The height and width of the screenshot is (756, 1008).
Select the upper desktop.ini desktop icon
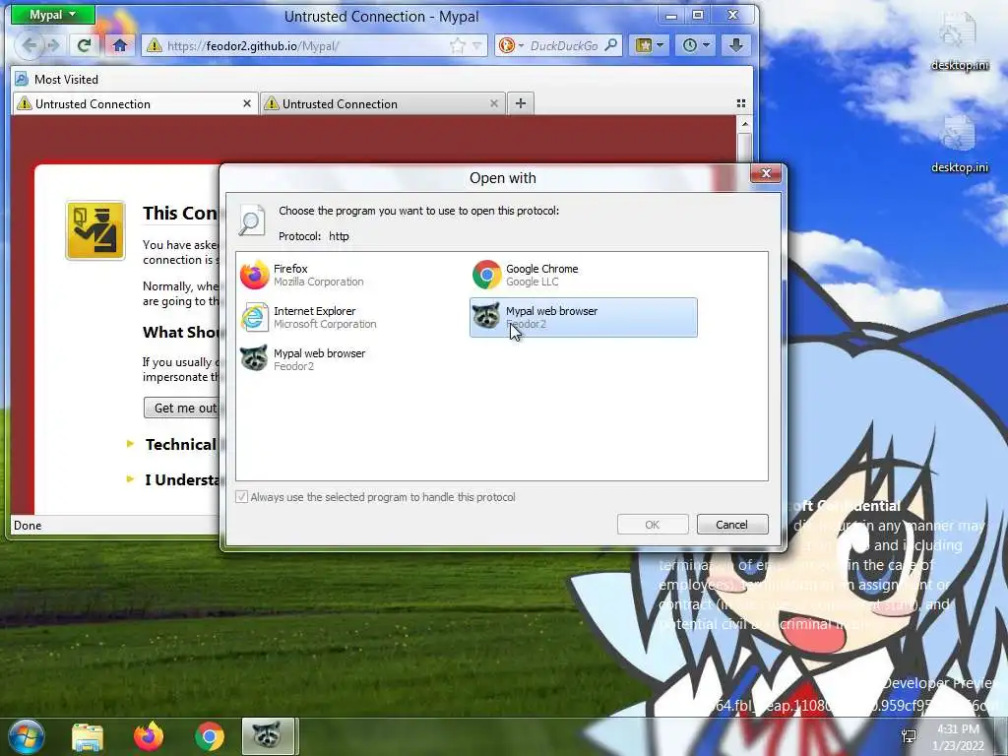click(x=960, y=41)
